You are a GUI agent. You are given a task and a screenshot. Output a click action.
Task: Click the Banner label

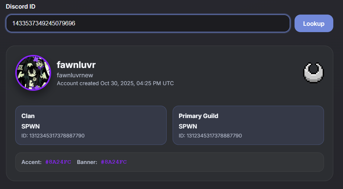click(x=87, y=162)
